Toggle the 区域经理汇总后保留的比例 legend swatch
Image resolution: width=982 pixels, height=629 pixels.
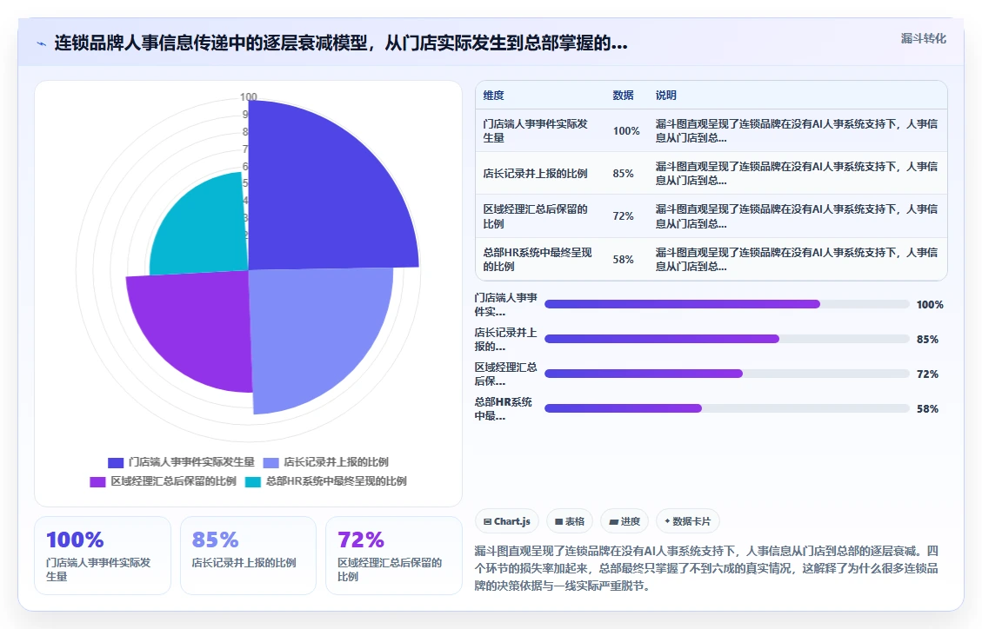(x=97, y=481)
